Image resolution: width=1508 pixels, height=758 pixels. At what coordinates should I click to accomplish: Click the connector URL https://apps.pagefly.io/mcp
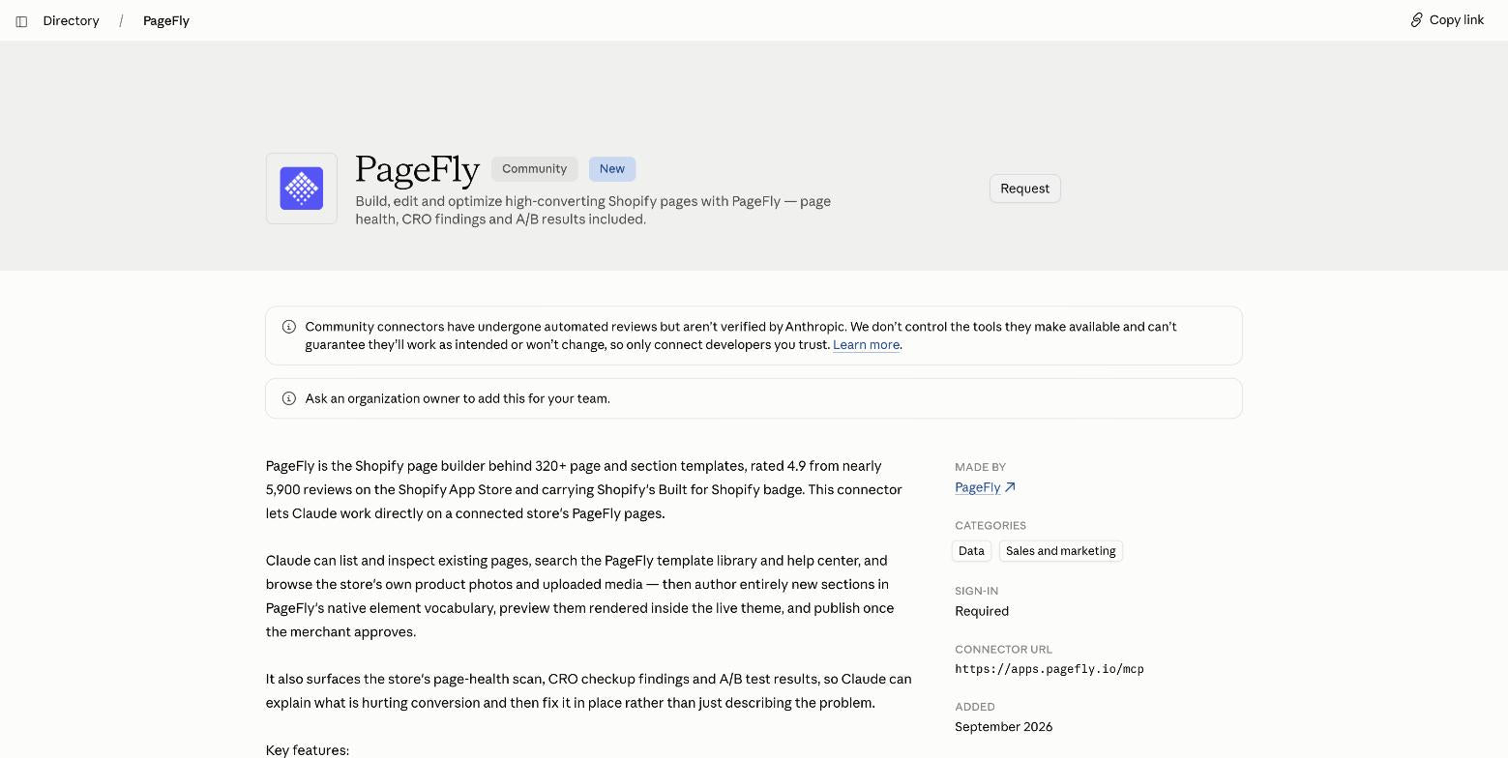coord(1050,669)
